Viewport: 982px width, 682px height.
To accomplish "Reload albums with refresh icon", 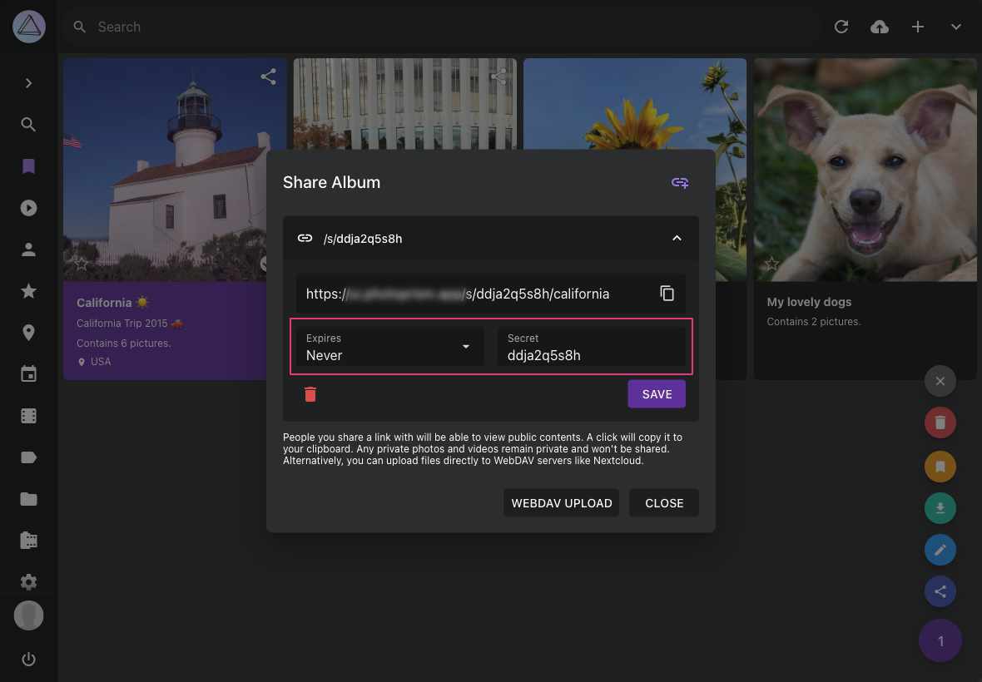I will (x=841, y=27).
